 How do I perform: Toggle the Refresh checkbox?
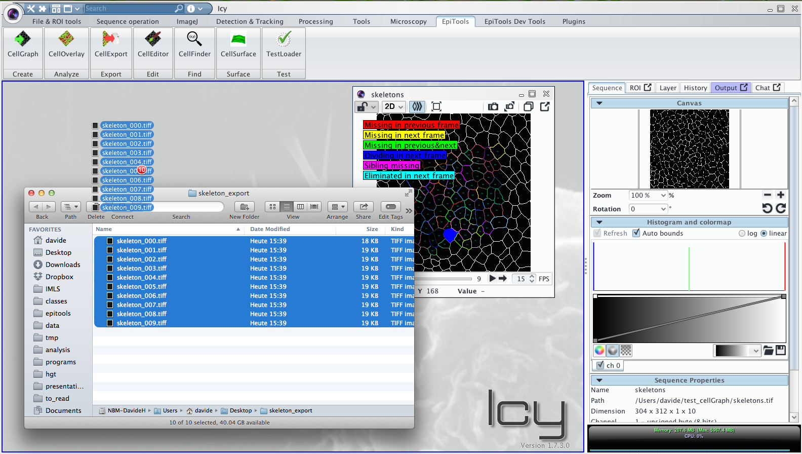(x=597, y=233)
